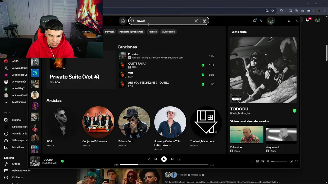The height and width of the screenshot is (184, 328).
Task: Open lyrics microphone icon
Action: click(252, 161)
